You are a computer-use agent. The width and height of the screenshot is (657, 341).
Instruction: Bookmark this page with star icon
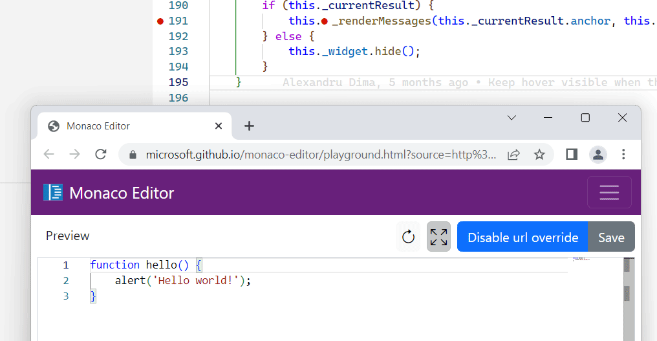(539, 154)
